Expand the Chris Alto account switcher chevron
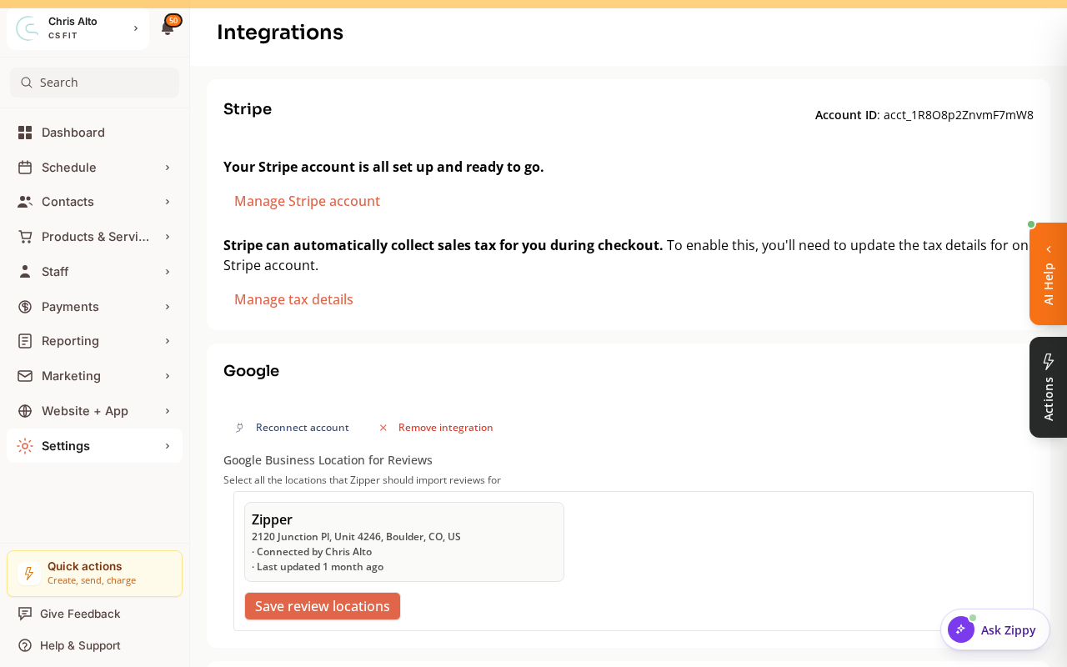 pos(136,28)
